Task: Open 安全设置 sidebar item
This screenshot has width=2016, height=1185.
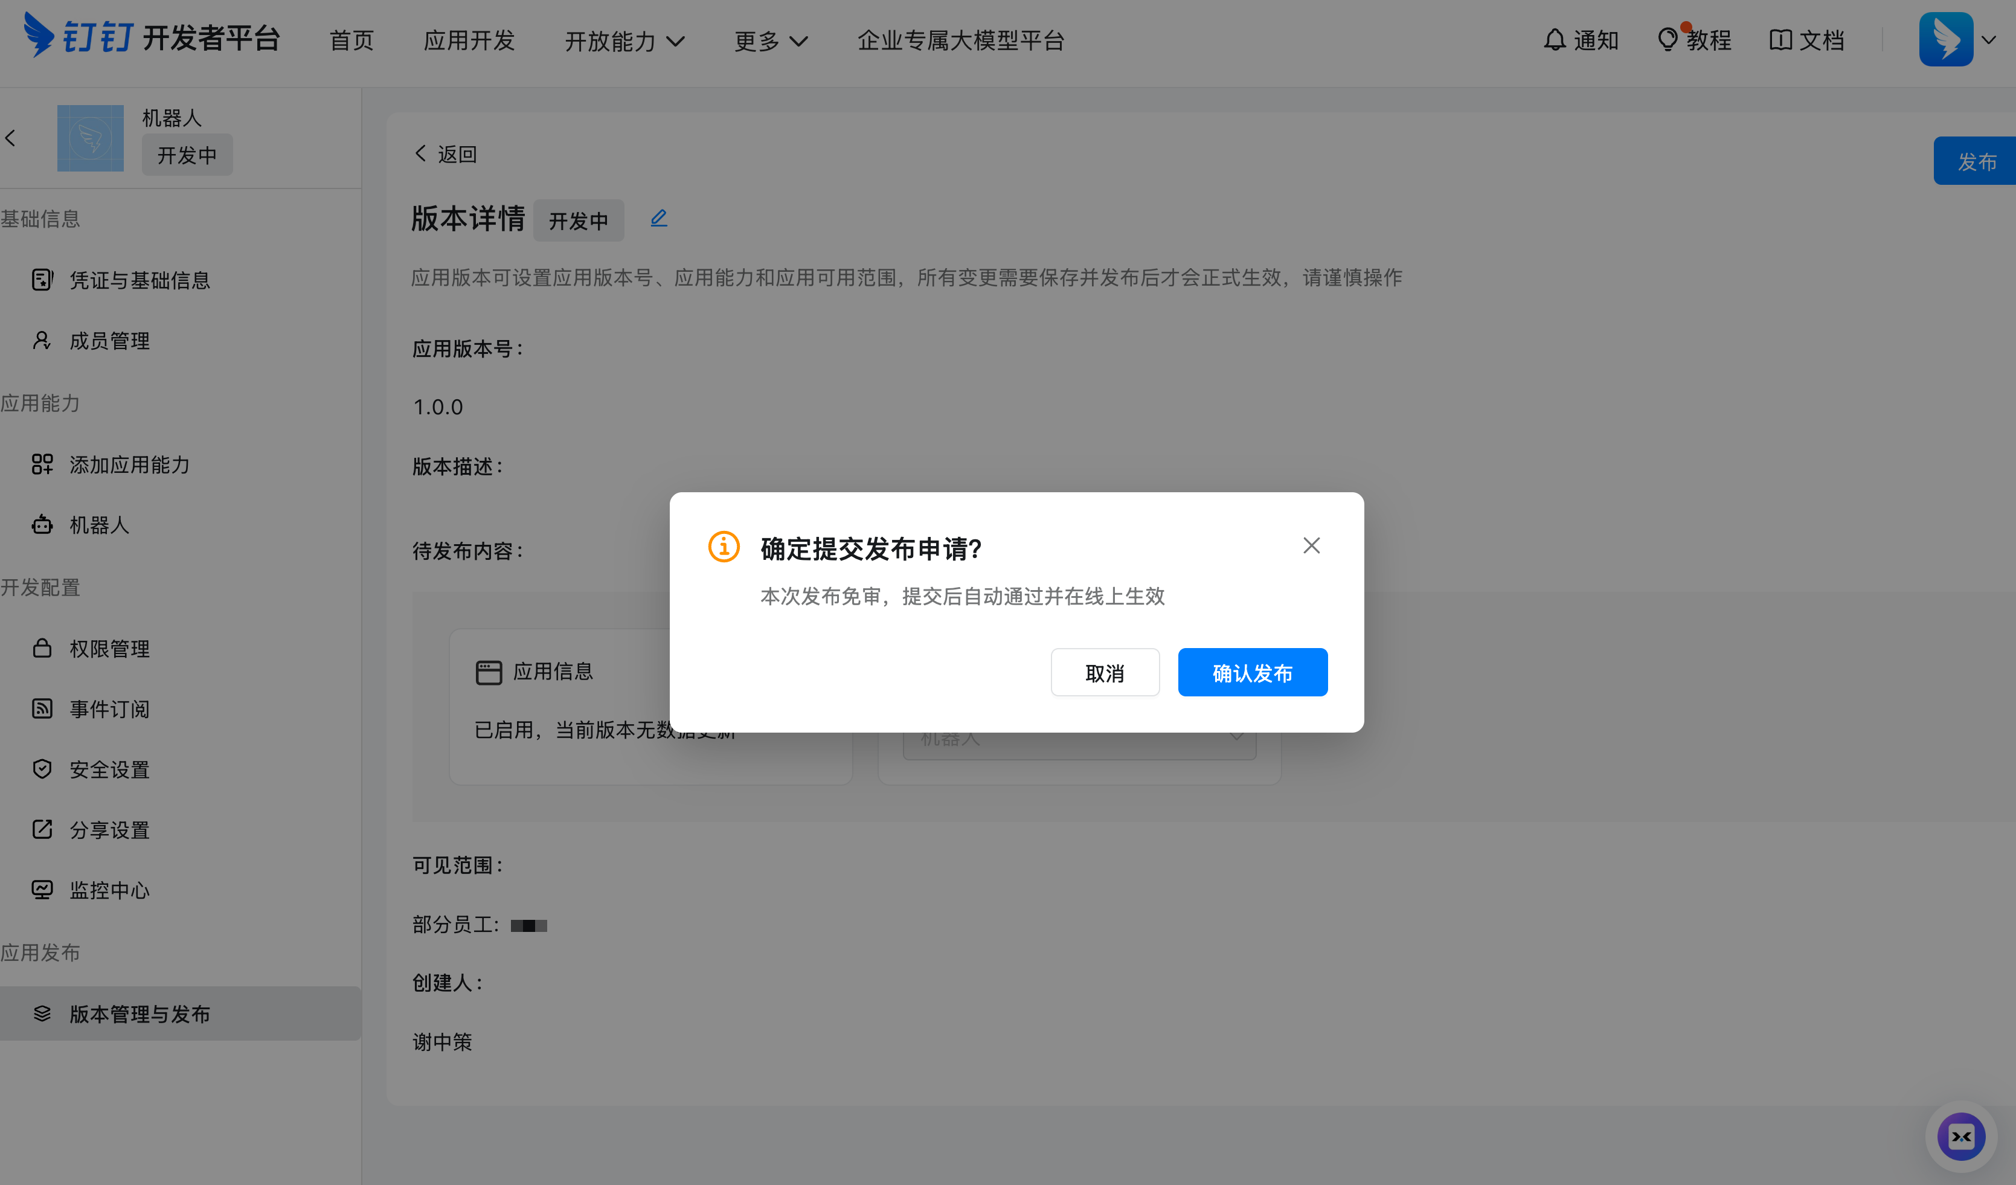Action: point(181,769)
